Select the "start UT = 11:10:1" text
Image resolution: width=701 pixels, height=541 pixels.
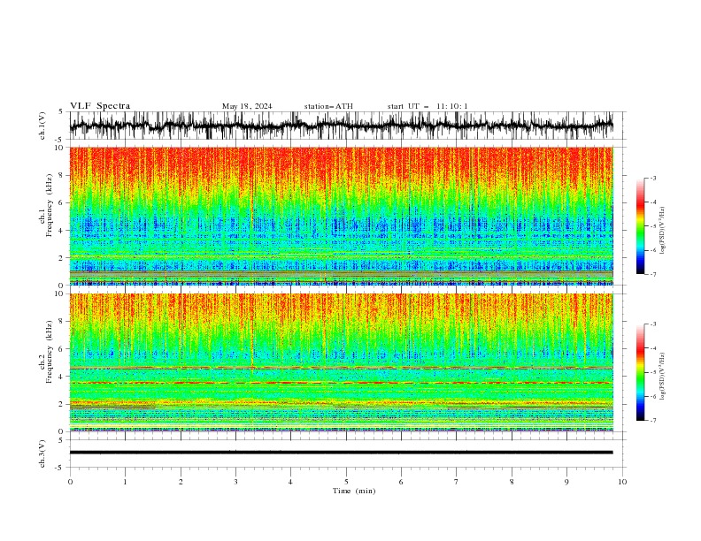(428, 106)
